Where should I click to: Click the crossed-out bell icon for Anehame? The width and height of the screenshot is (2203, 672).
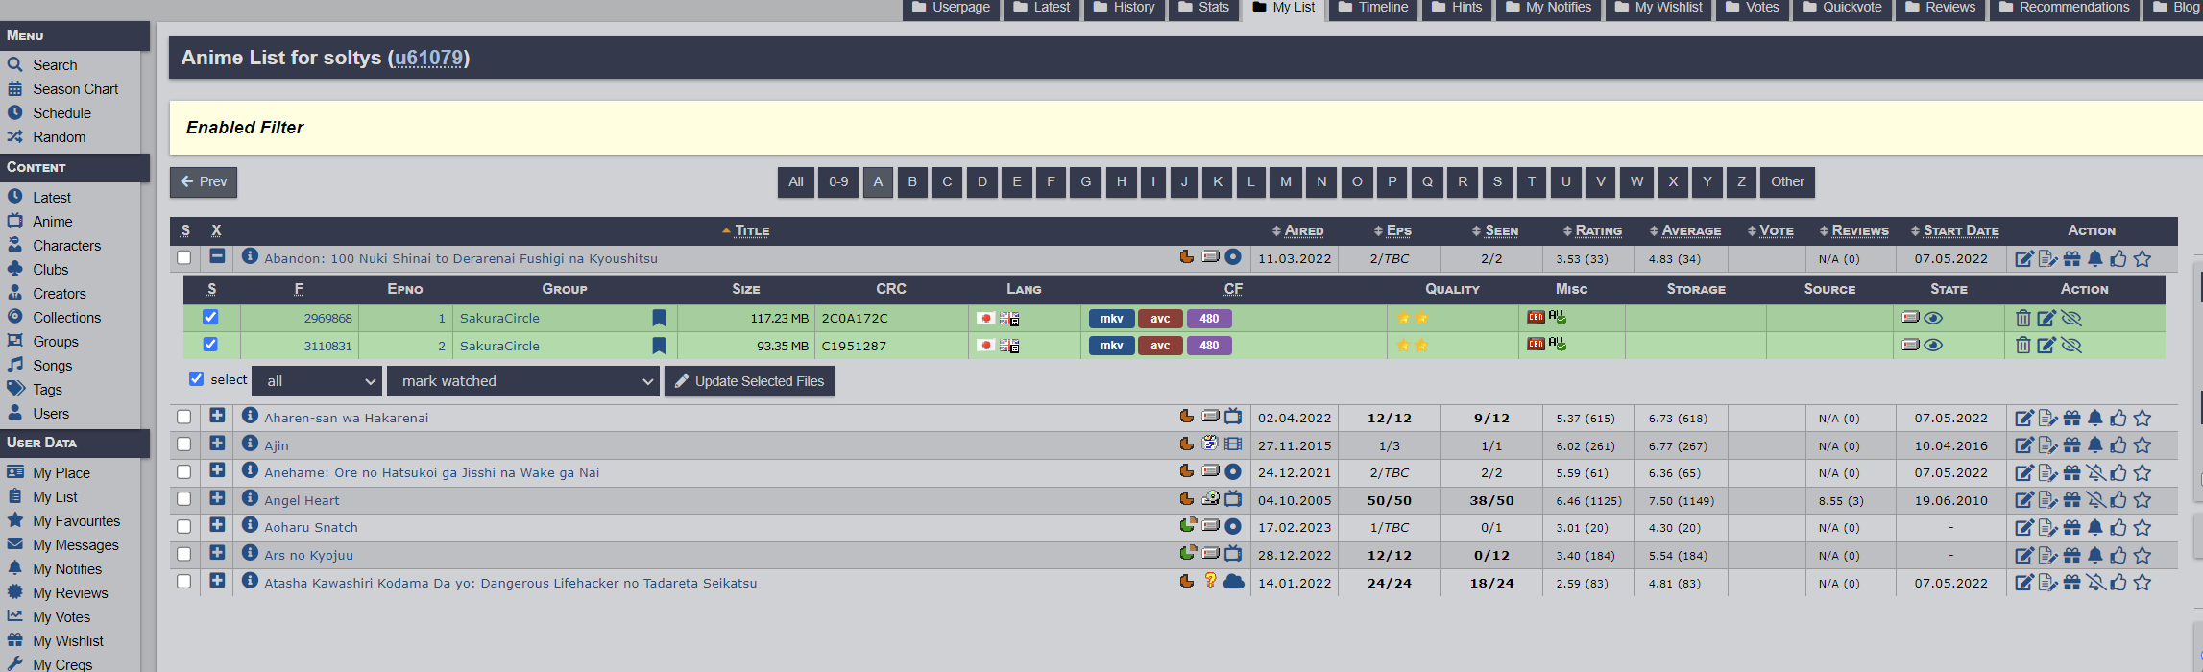(x=2095, y=473)
